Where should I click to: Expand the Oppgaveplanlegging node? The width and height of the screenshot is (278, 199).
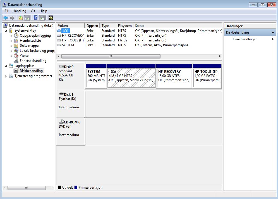[x=11, y=36]
